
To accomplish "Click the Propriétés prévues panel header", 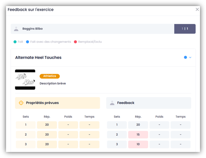I will point(57,103).
